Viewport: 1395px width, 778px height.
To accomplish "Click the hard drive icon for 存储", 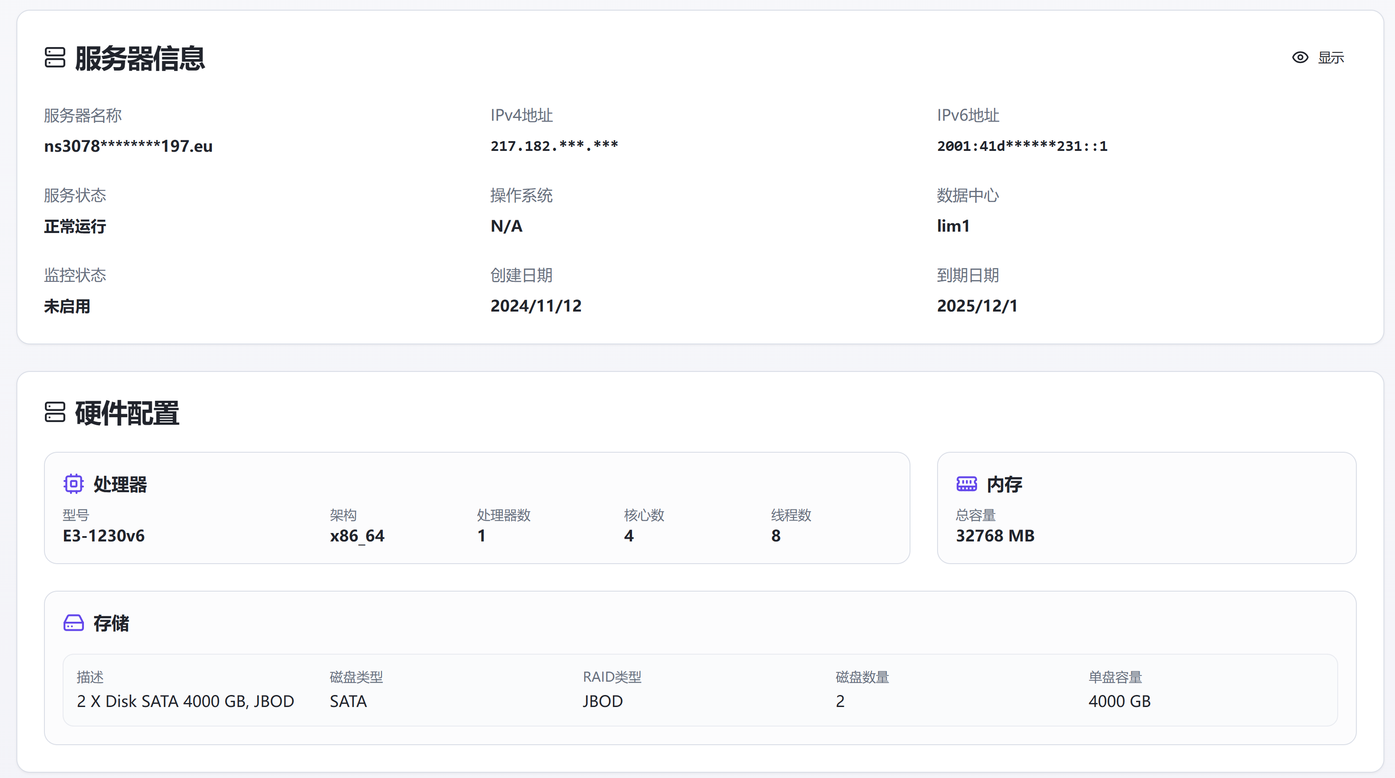I will click(x=73, y=623).
